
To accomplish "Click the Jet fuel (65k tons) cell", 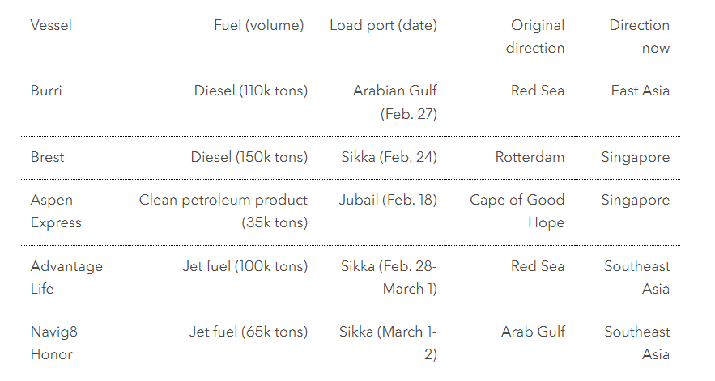I will point(248,332).
